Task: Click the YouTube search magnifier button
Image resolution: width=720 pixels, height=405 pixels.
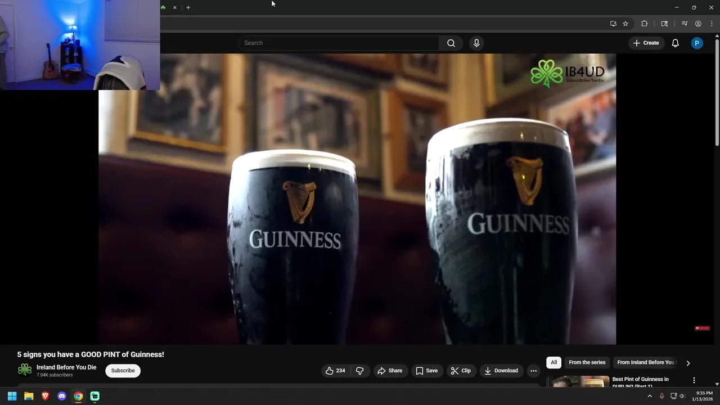Action: 451,43
